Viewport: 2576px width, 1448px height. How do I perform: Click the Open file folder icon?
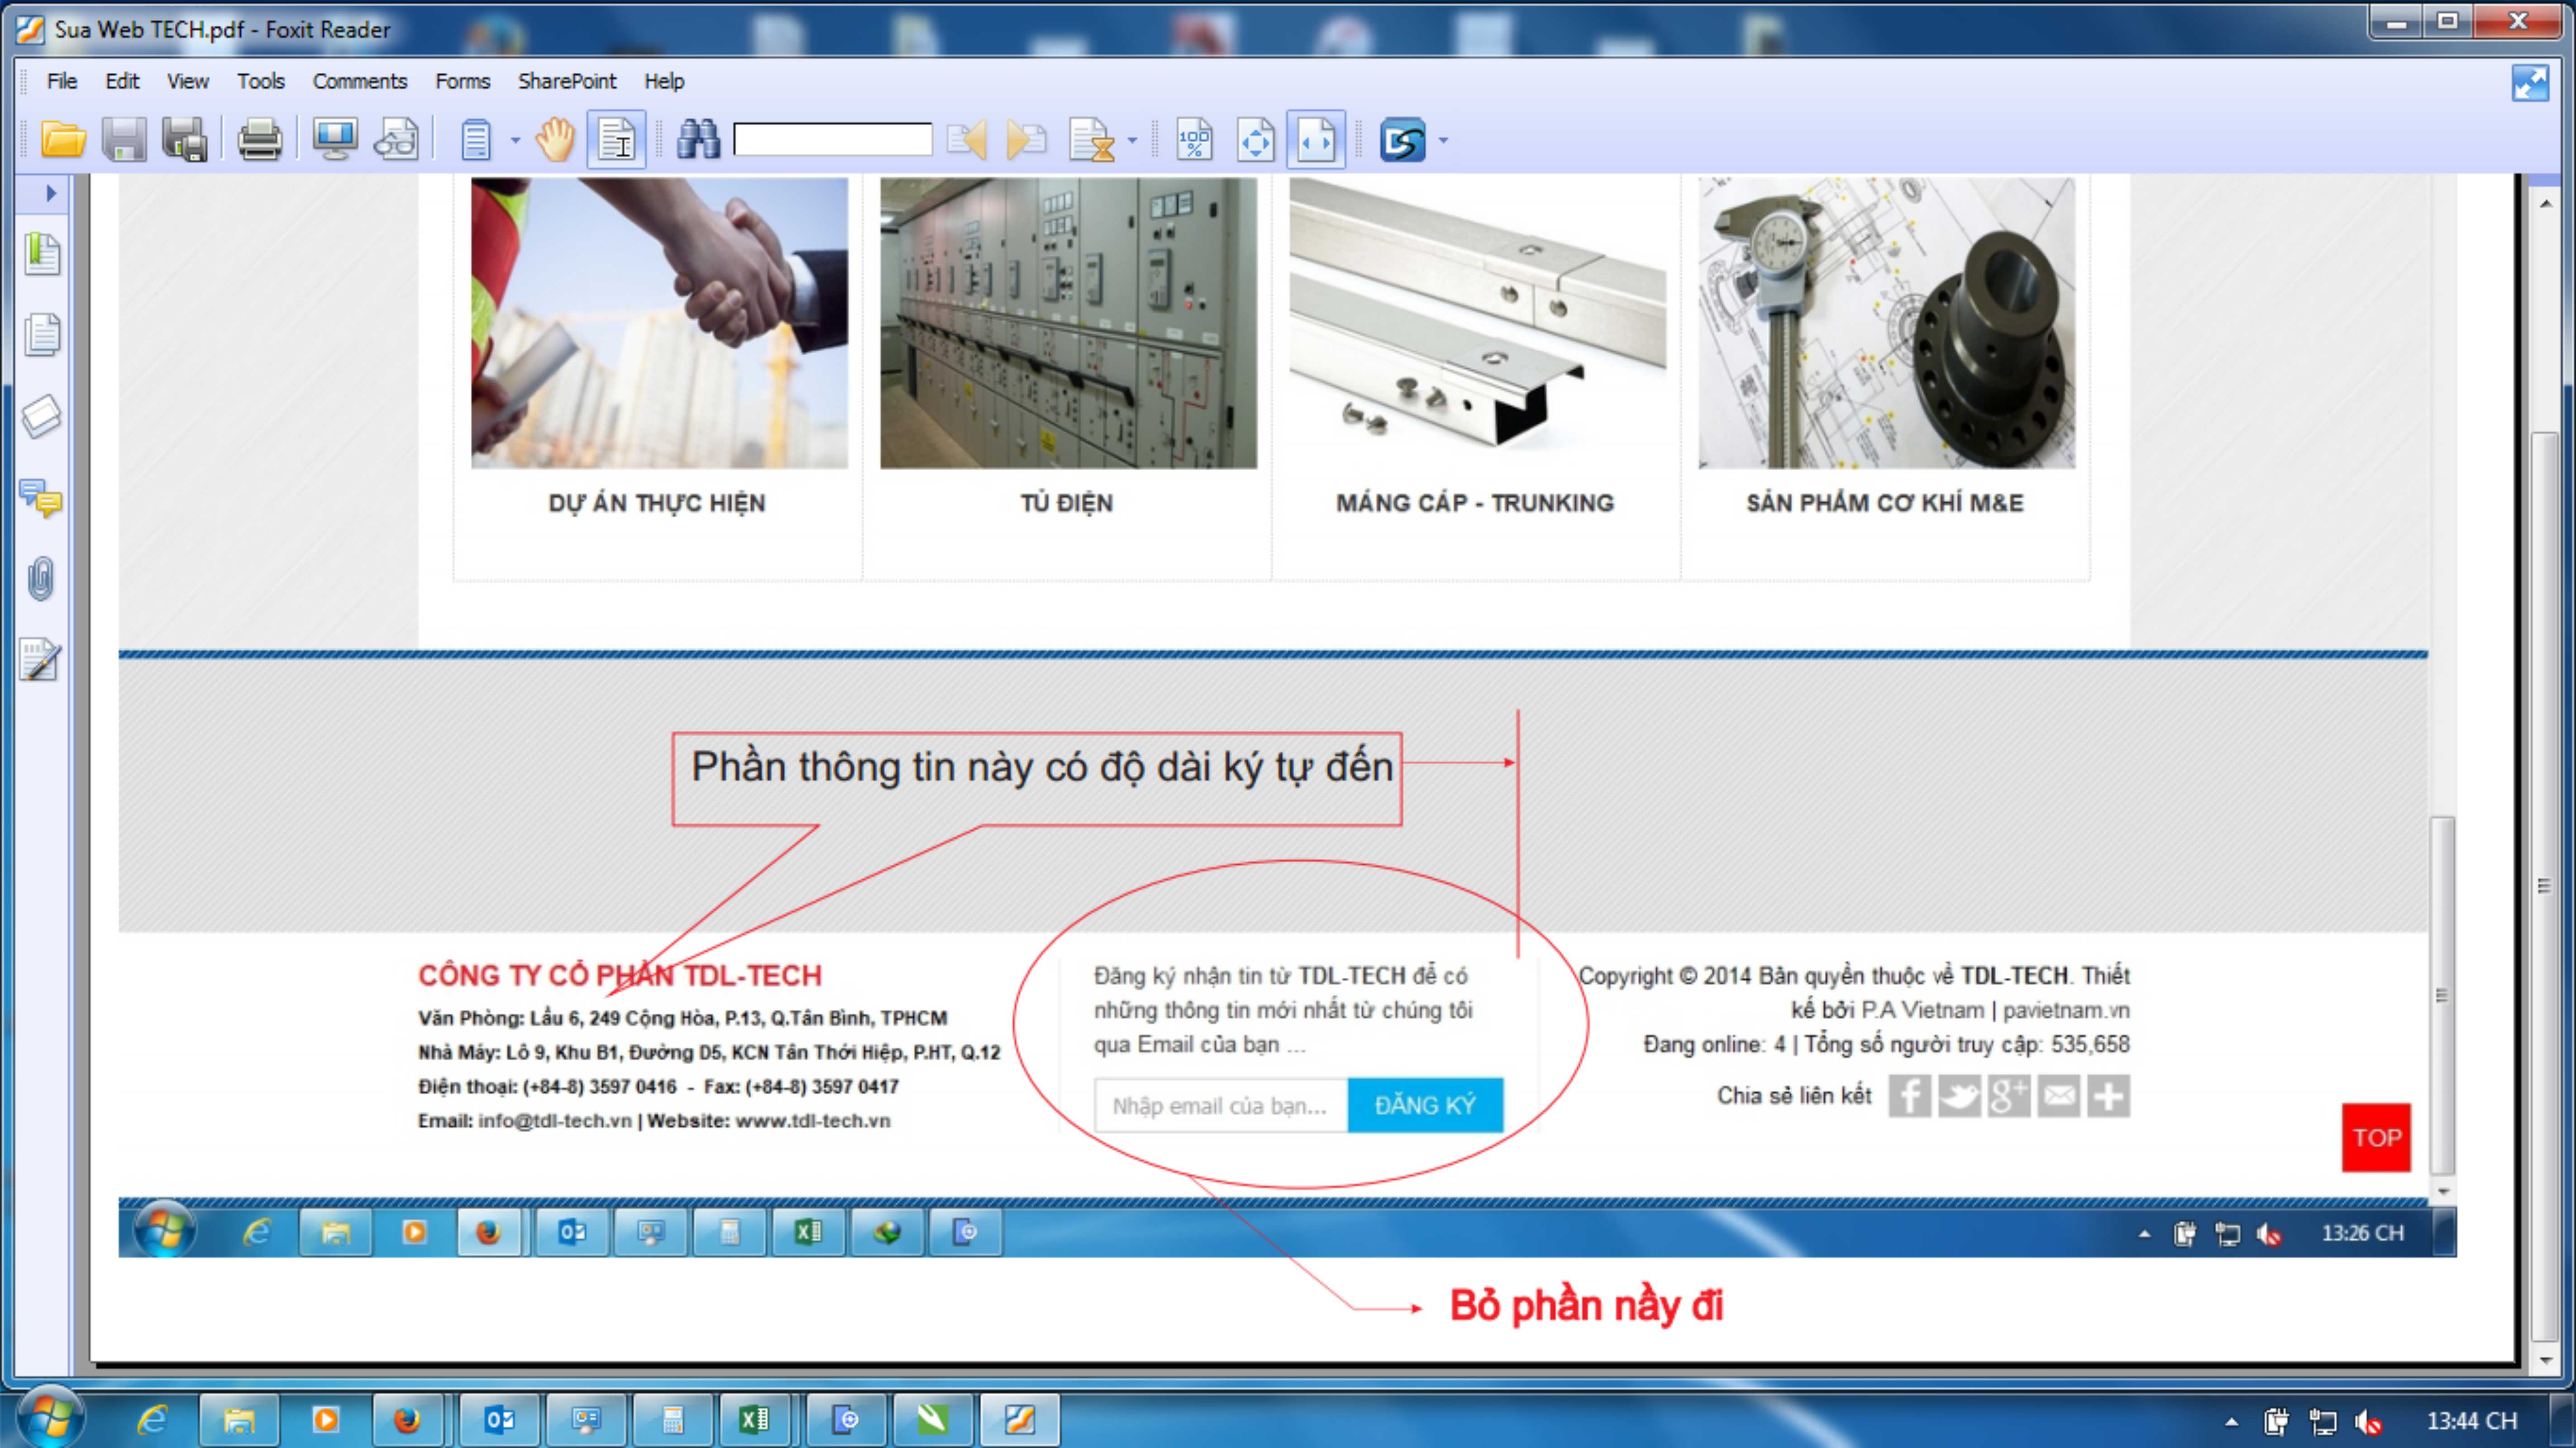click(x=62, y=139)
